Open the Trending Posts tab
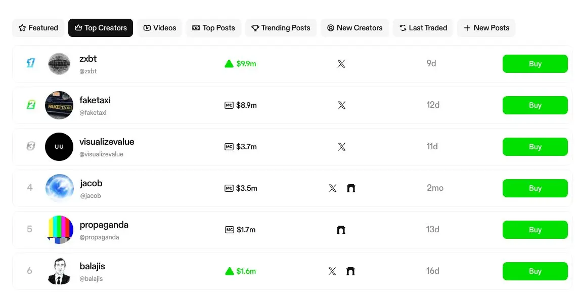 tap(281, 28)
